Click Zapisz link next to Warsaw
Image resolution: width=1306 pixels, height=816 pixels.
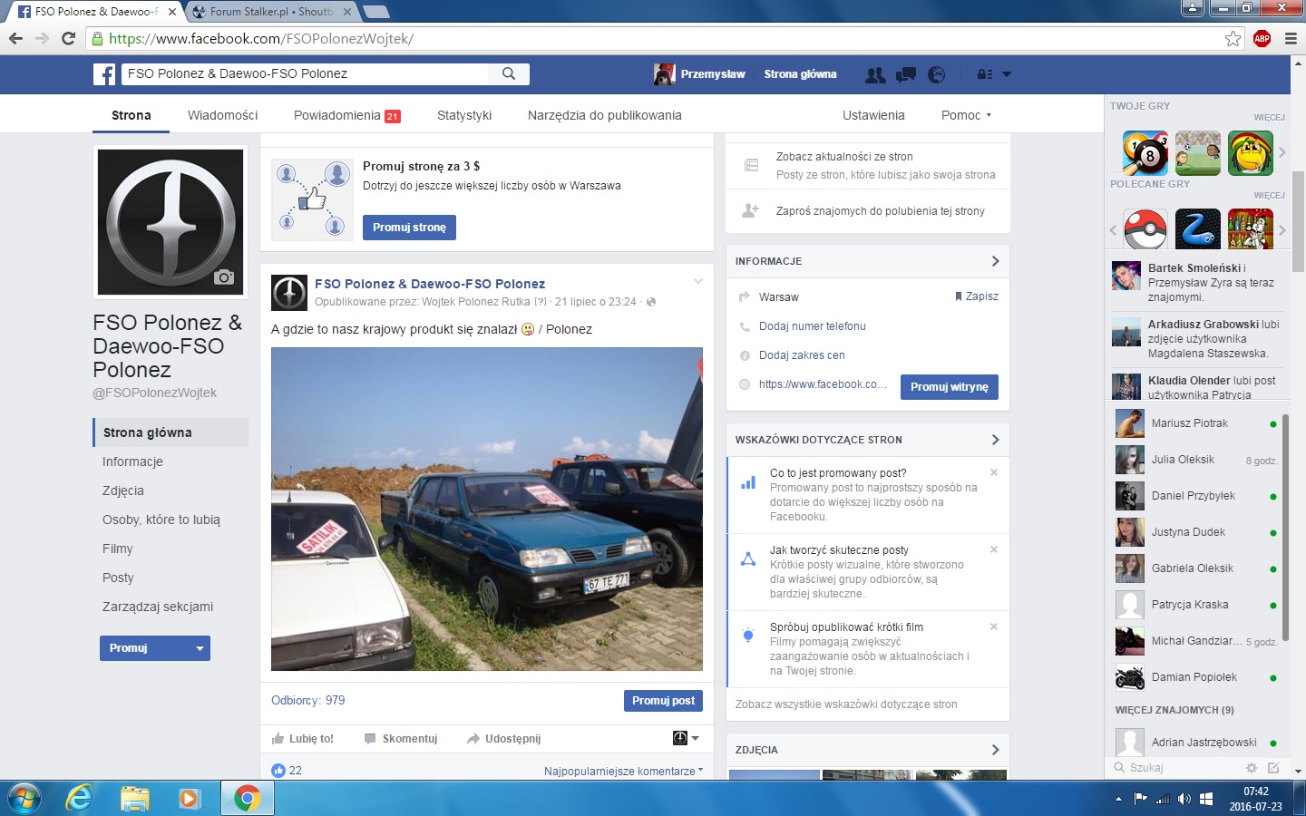coord(977,296)
